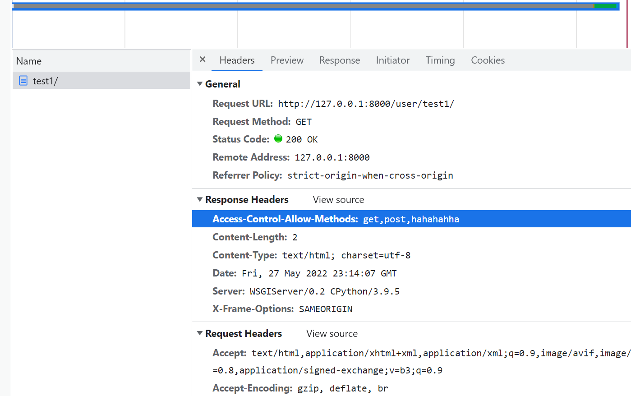Close the request details panel
Image resolution: width=631 pixels, height=396 pixels.
point(203,60)
